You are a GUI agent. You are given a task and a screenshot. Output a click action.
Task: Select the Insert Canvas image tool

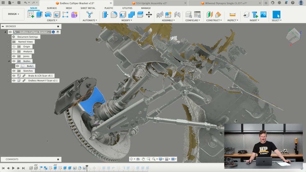pyautogui.click(x=264, y=15)
